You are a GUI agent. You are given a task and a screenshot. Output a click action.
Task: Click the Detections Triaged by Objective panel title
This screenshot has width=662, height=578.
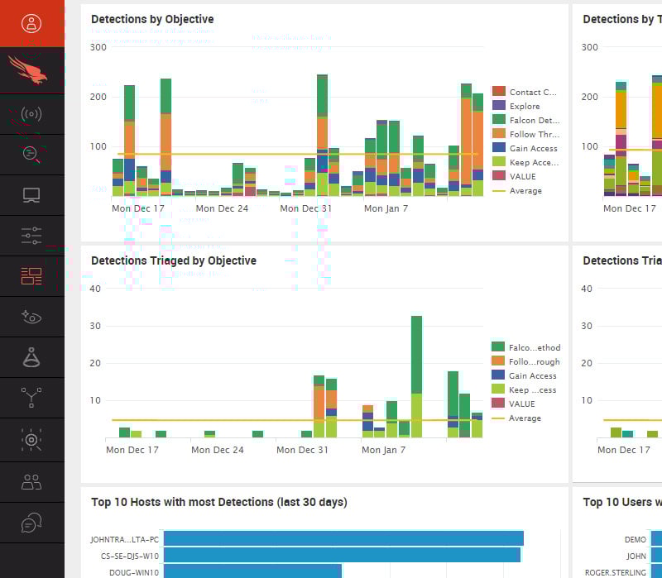coord(174,260)
